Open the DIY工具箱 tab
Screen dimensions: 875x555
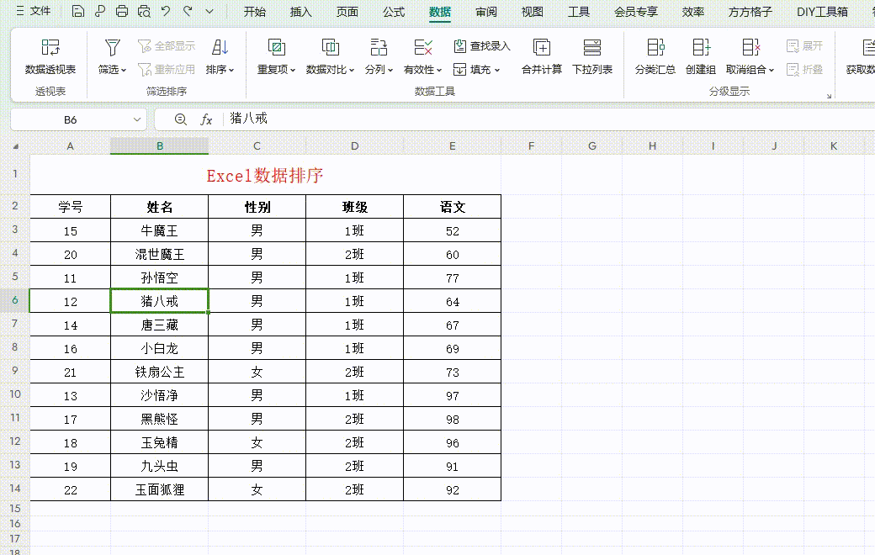click(x=823, y=12)
